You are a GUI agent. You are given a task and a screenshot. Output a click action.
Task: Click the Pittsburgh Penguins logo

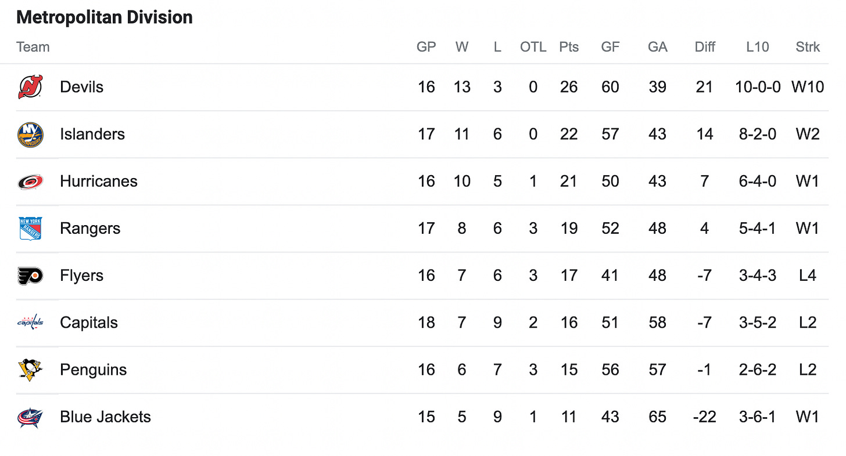pos(30,370)
